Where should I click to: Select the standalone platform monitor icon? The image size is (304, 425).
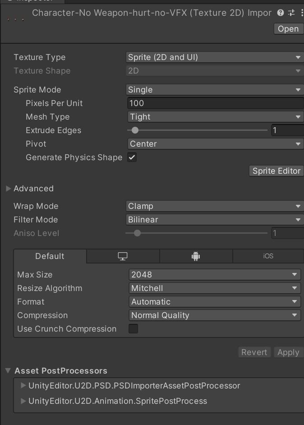tap(122, 256)
